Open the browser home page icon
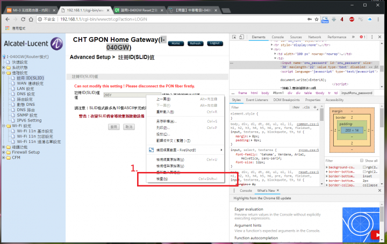Viewport: 387px width, 244px height. pos(31,19)
